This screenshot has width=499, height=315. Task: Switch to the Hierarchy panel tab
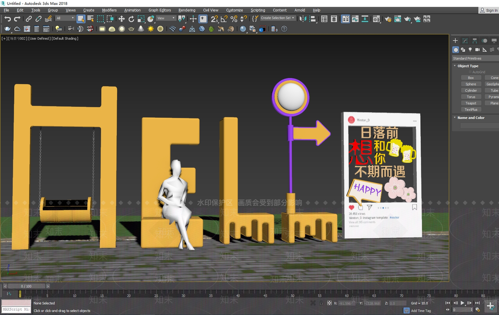pos(475,41)
